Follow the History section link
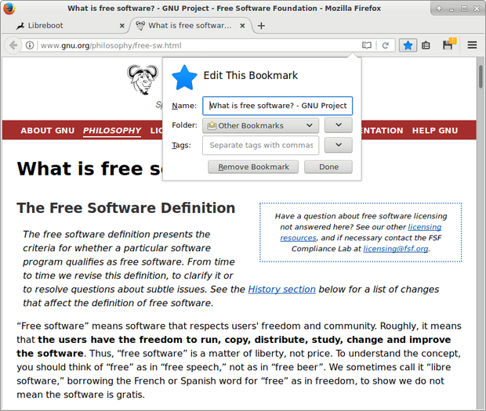This screenshot has width=486, height=411. click(281, 290)
